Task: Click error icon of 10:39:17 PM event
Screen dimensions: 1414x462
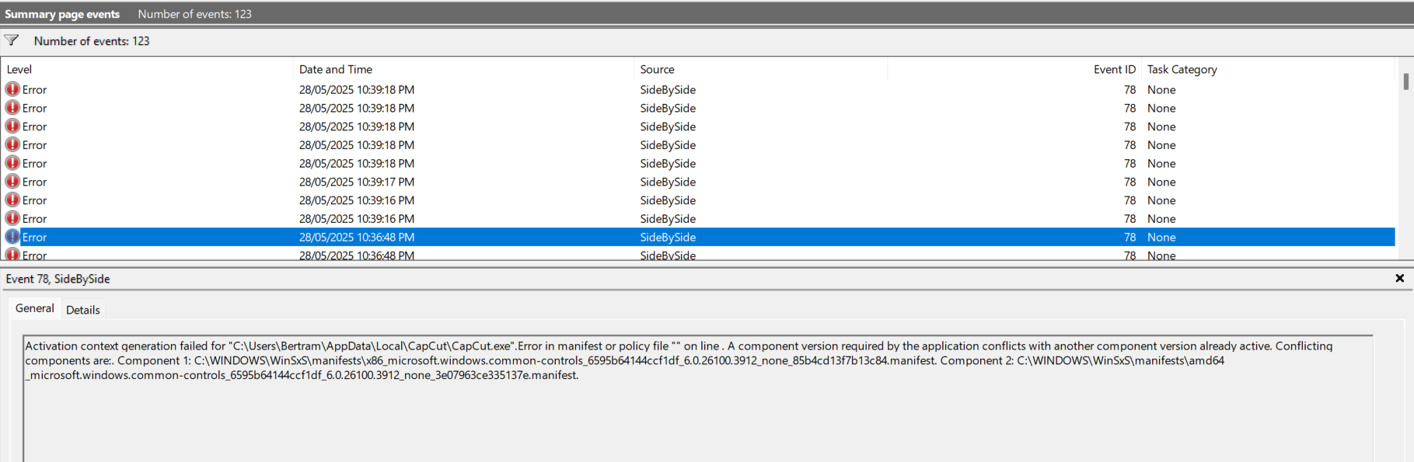Action: coord(12,181)
